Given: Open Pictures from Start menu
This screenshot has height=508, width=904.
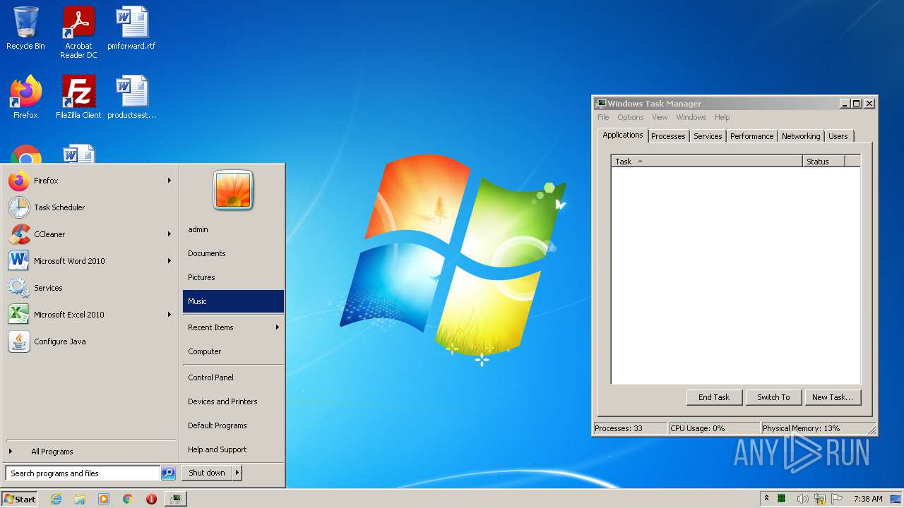Looking at the screenshot, I should coord(233,277).
